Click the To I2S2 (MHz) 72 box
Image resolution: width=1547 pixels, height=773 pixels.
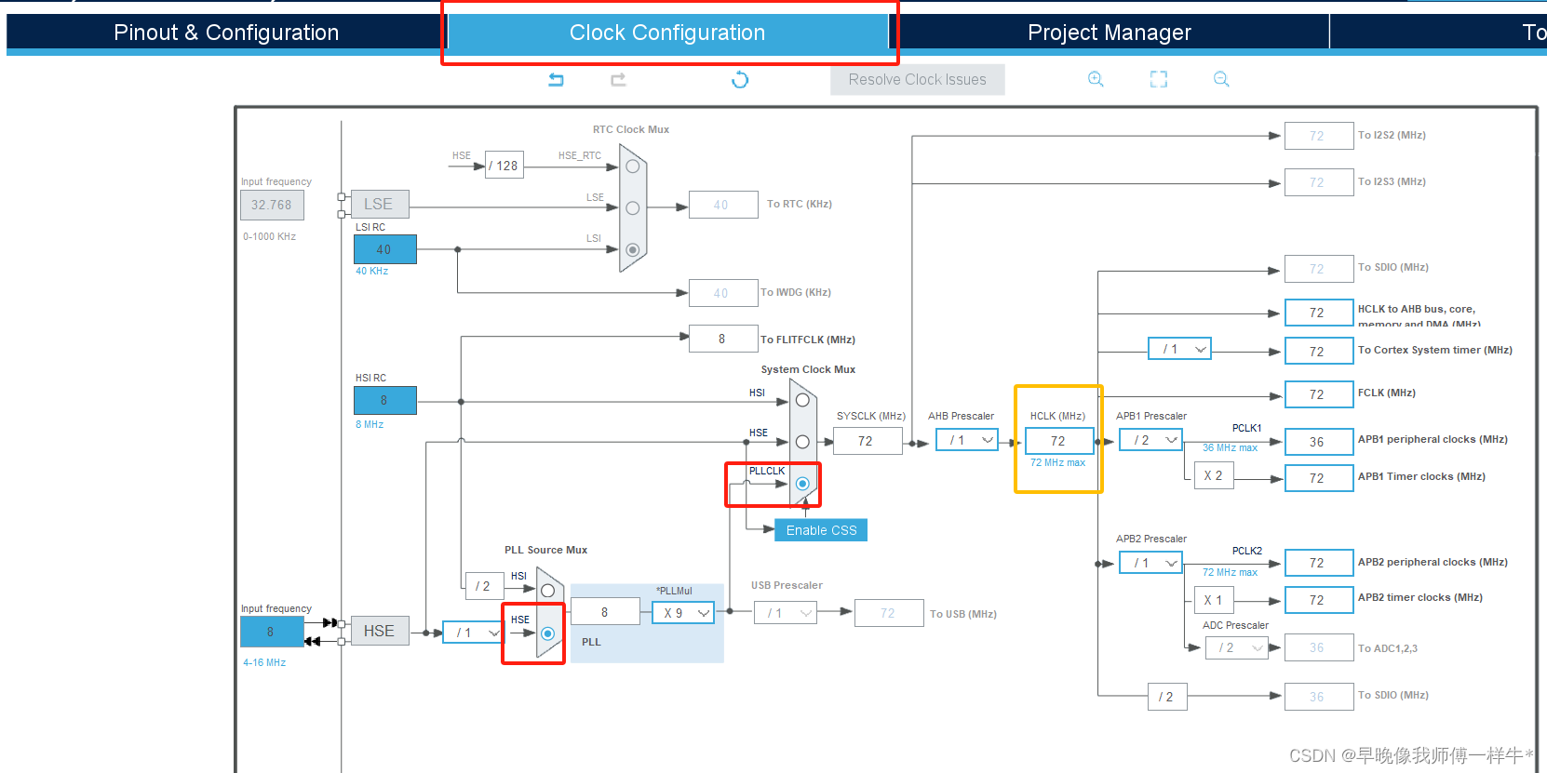[x=1319, y=136]
